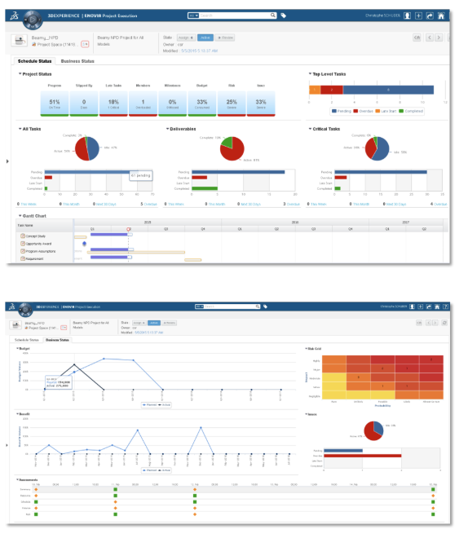Click the today marker on the Gantt timeline

(129, 229)
